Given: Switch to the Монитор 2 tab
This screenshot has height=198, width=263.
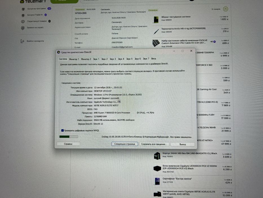Looking at the screenshot, I should point(86,59).
